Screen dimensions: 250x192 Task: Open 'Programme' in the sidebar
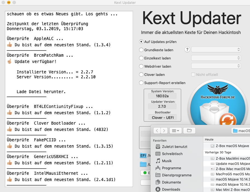(x=171, y=168)
